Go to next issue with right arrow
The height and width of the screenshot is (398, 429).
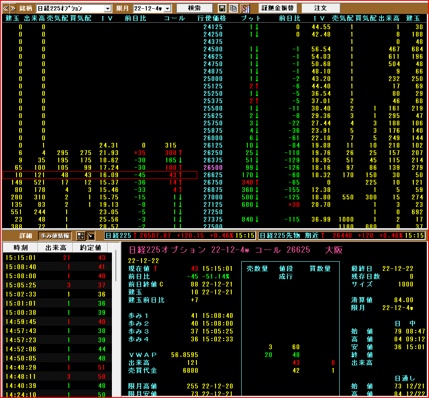pos(13,8)
